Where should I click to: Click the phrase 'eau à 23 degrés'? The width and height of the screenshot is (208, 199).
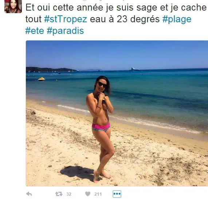point(125,19)
